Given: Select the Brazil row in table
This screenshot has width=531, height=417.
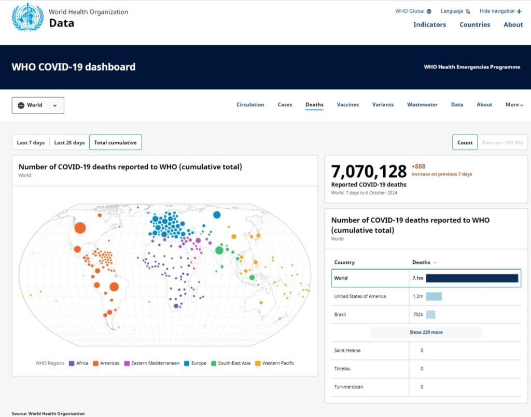Looking at the screenshot, I should (x=426, y=315).
